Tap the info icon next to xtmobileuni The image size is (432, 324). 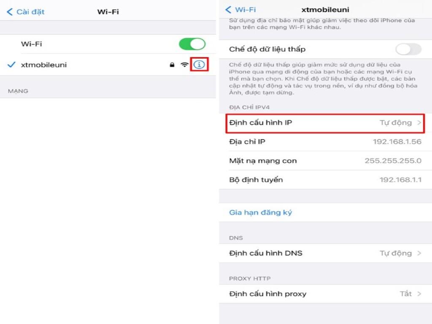pyautogui.click(x=199, y=65)
